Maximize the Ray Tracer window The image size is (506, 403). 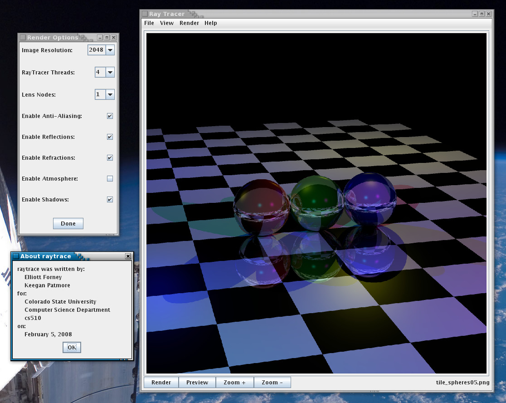point(482,14)
